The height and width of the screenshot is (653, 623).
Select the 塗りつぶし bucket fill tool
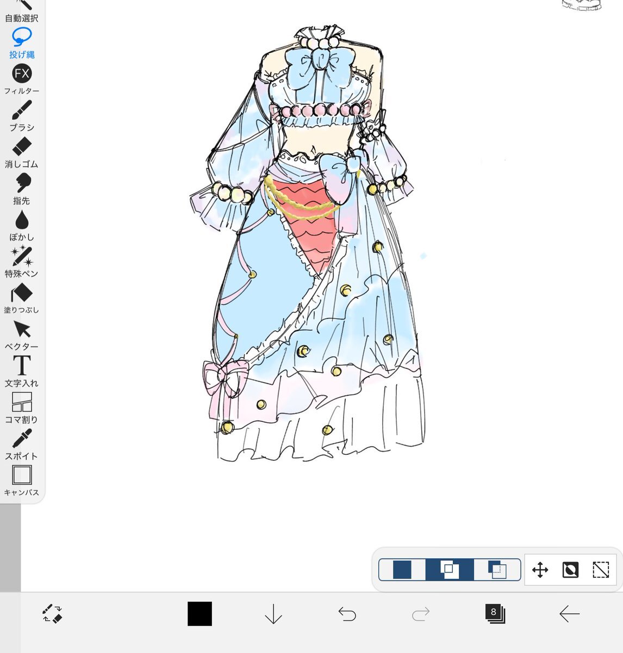22,298
